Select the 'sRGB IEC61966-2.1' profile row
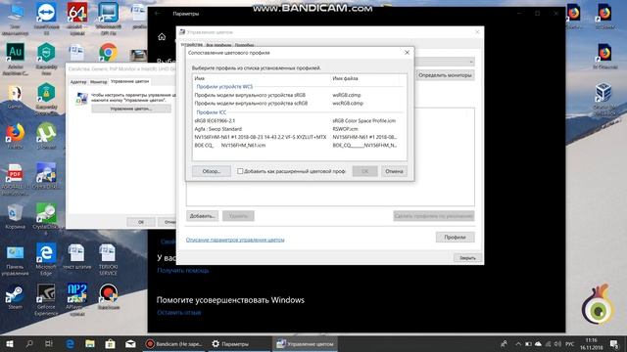627x352 pixels. 300,120
